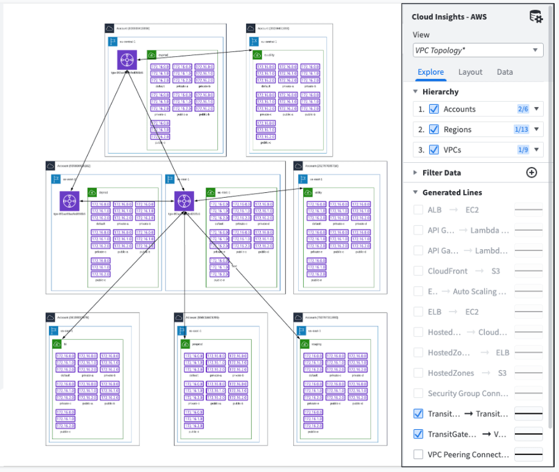Enable ELB to EC2 lines

pyautogui.click(x=418, y=312)
